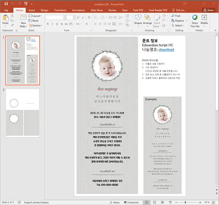Toggle Strikethrough formatting
219x205 pixels.
pyautogui.click(x=66, y=24)
